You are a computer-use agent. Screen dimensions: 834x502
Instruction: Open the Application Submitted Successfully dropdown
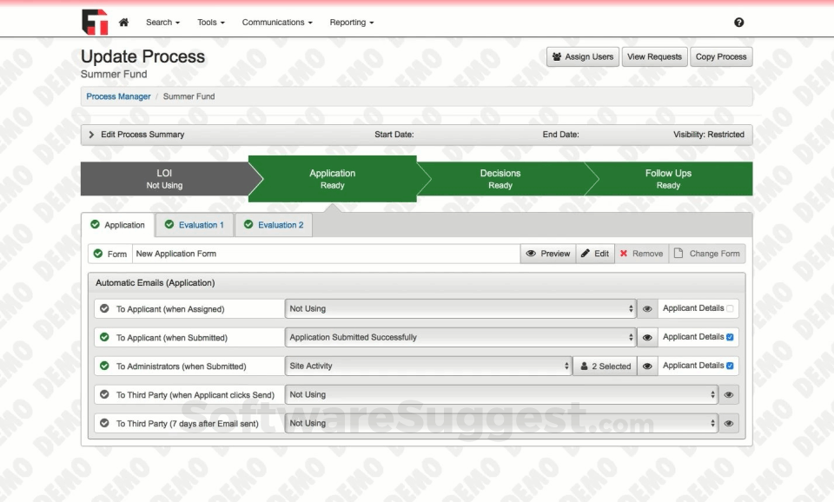[460, 337]
